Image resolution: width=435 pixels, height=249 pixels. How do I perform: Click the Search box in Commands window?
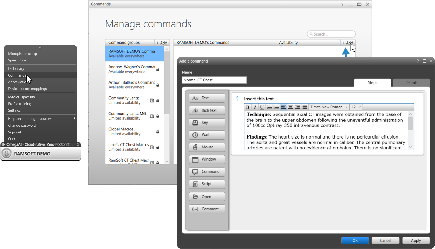click(x=331, y=34)
